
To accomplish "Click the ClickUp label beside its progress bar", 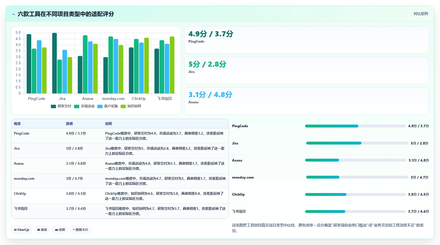I will coord(238,194).
